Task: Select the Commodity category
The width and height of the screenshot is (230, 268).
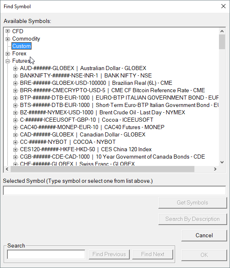Action: (x=26, y=39)
